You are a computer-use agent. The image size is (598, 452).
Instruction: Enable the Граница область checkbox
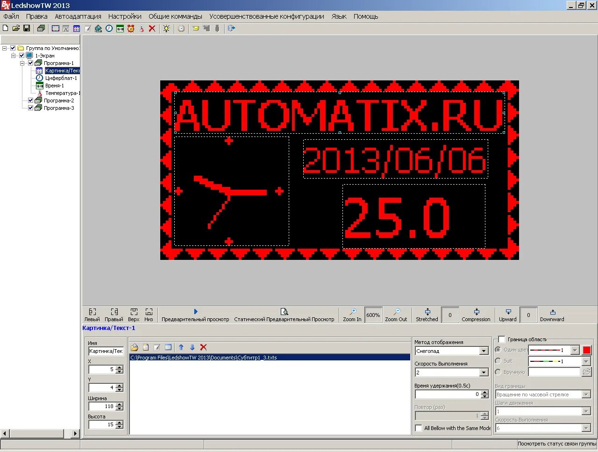[x=502, y=339]
